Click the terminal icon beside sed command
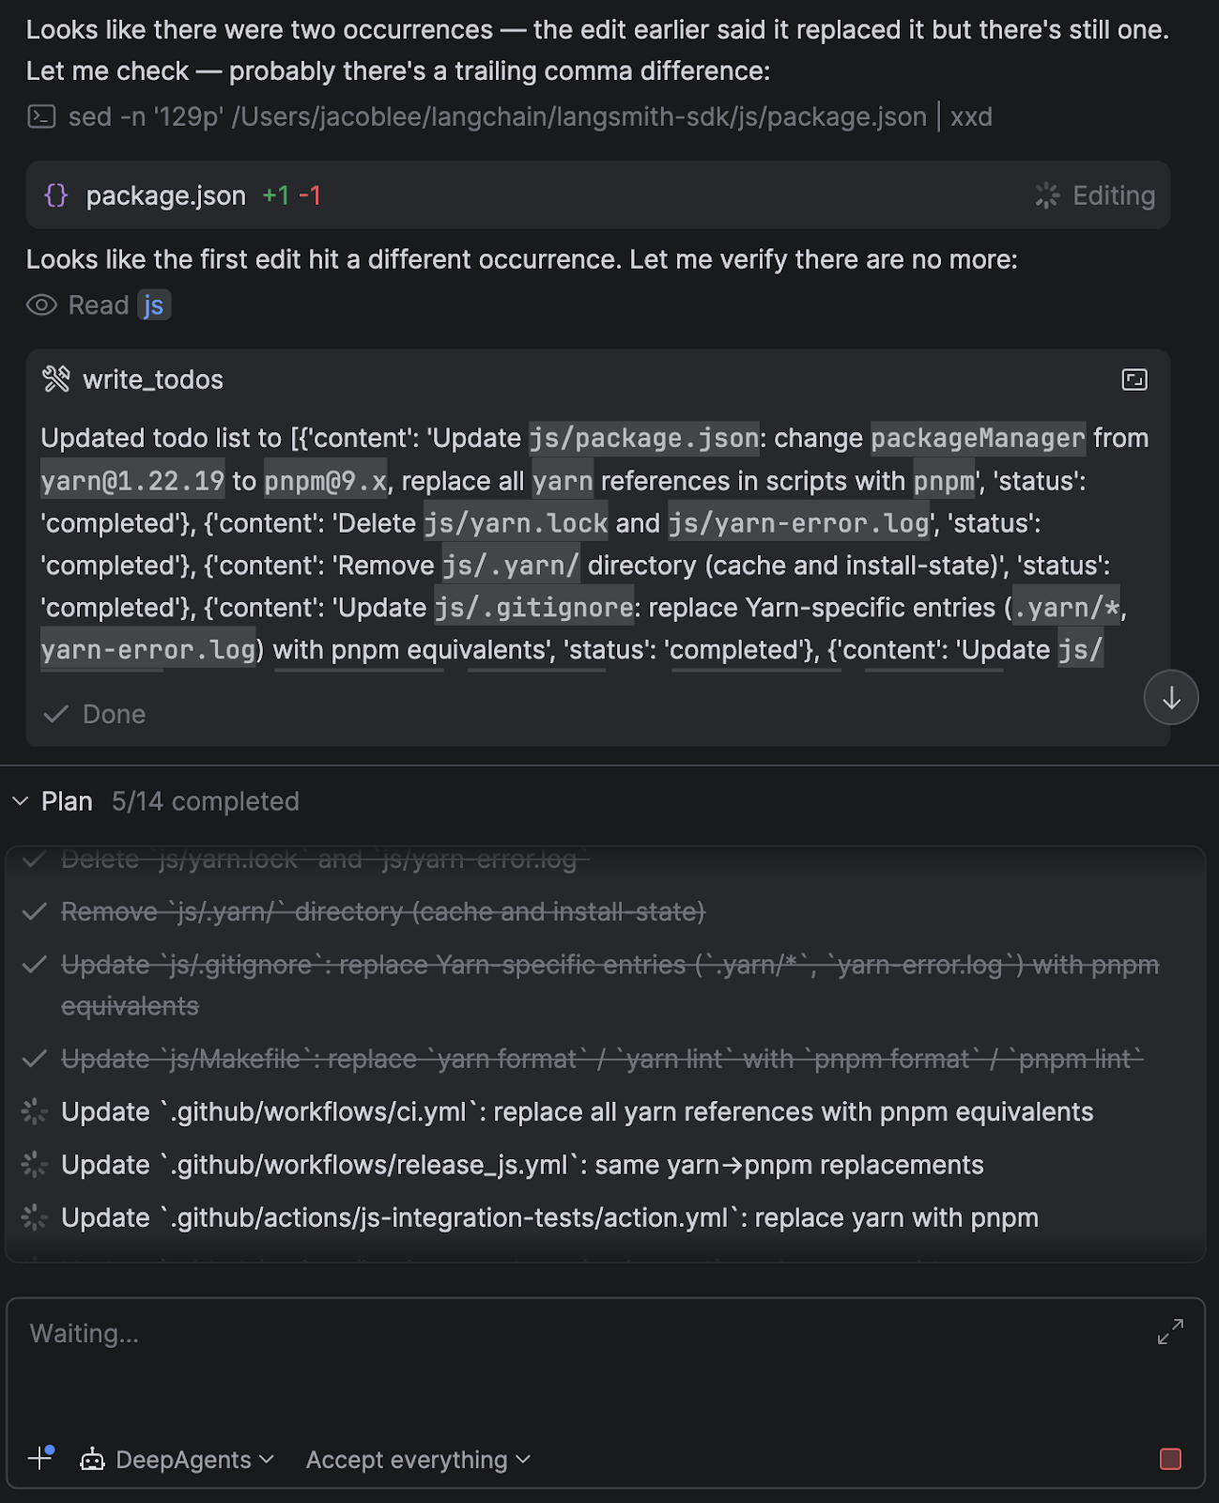The image size is (1219, 1503). (x=41, y=116)
